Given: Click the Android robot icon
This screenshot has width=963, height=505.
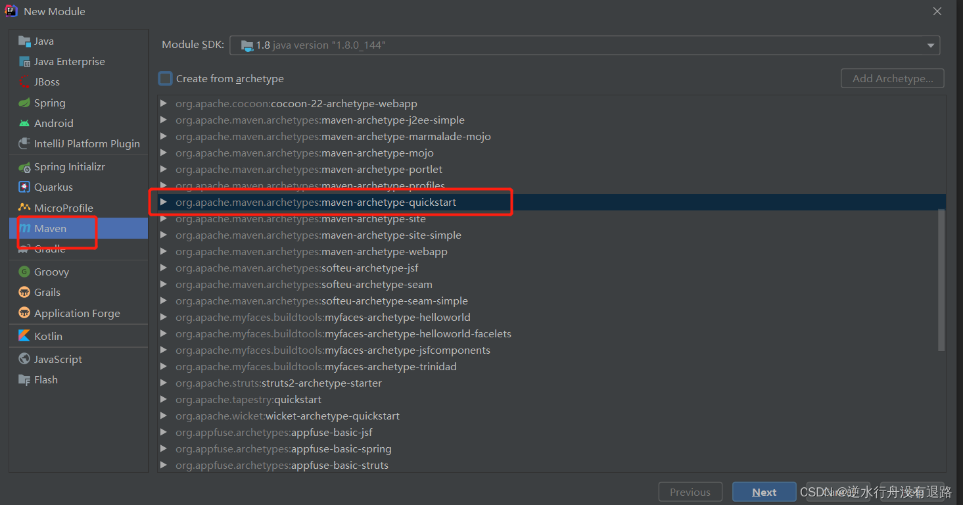Looking at the screenshot, I should [x=24, y=123].
